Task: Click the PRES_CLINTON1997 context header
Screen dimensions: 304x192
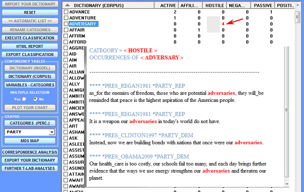Action: pos(141,135)
